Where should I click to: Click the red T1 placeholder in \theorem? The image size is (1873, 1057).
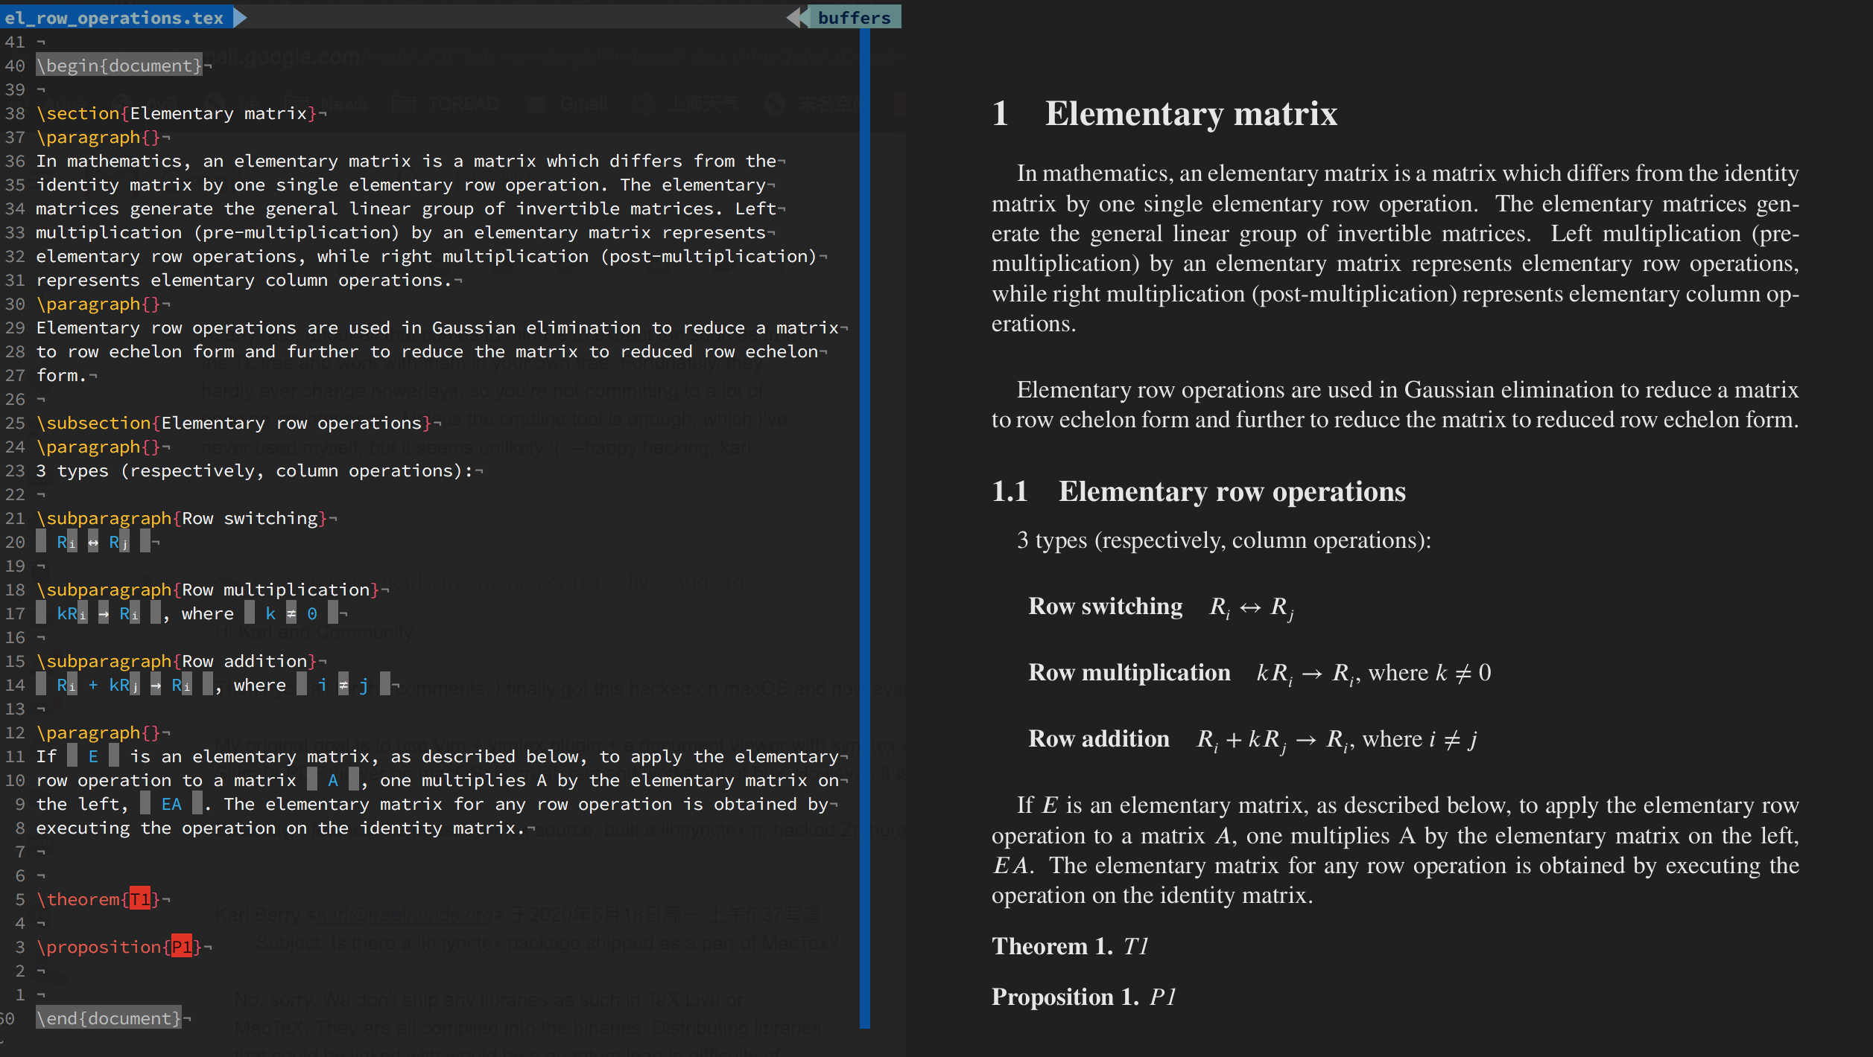coord(140,899)
